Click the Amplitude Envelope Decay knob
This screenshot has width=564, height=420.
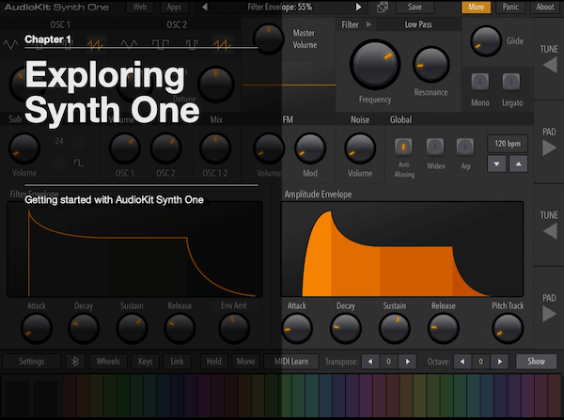coord(346,328)
